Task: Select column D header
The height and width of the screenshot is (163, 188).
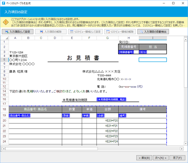Action: click(x=55, y=38)
